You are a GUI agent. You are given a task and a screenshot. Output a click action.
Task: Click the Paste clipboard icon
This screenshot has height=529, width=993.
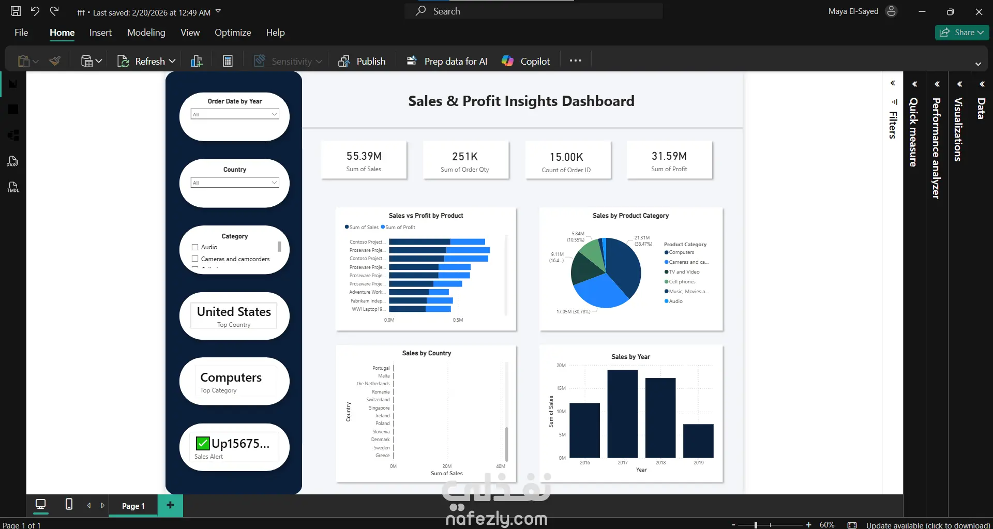(24, 61)
